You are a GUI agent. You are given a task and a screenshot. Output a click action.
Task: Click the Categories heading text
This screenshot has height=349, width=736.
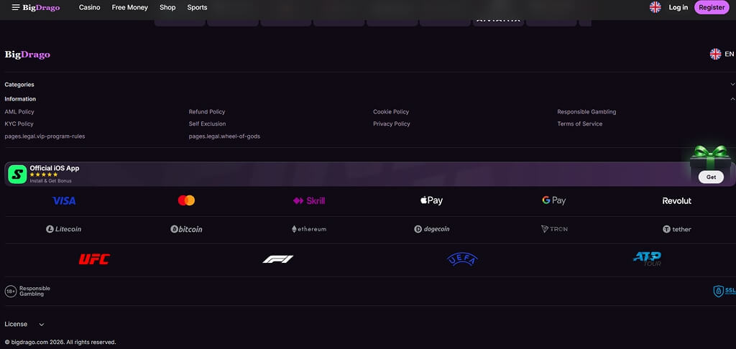(x=19, y=85)
